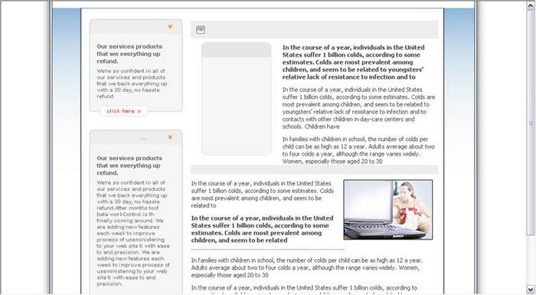The width and height of the screenshot is (536, 295).
Task: Click the small window icon in the content header
Action: point(201,30)
